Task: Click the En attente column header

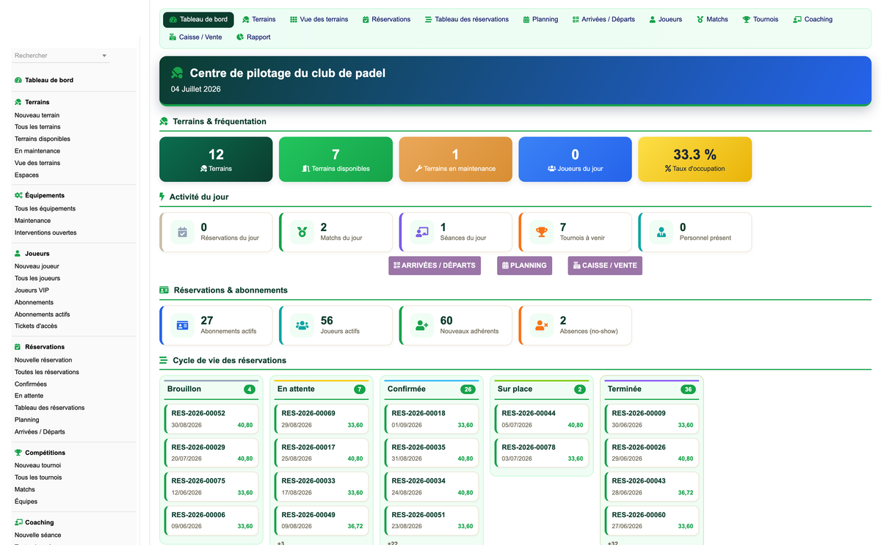Action: (322, 389)
